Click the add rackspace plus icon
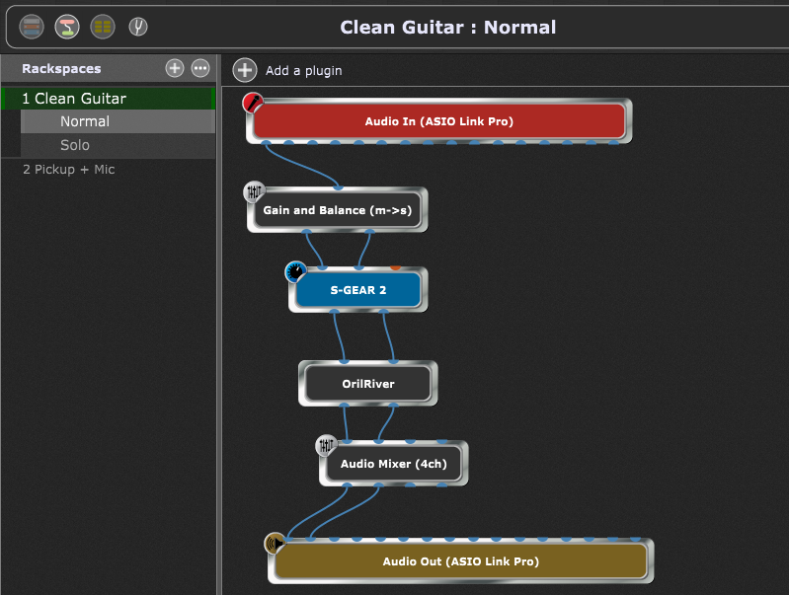The width and height of the screenshot is (789, 595). [175, 68]
